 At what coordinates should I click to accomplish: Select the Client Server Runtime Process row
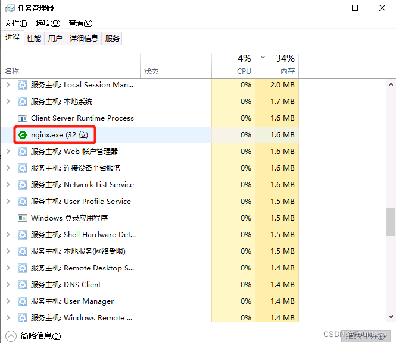click(x=150, y=118)
